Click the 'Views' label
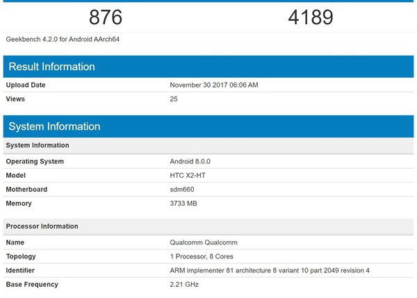This screenshot has height=298, width=417. click(15, 99)
